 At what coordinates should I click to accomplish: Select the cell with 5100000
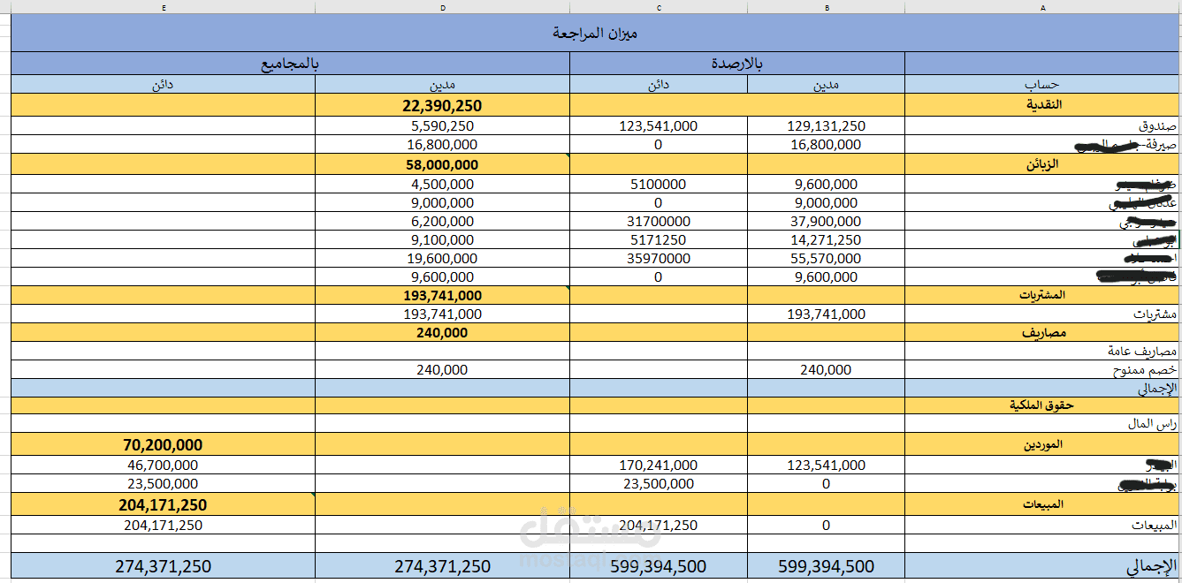tap(659, 185)
